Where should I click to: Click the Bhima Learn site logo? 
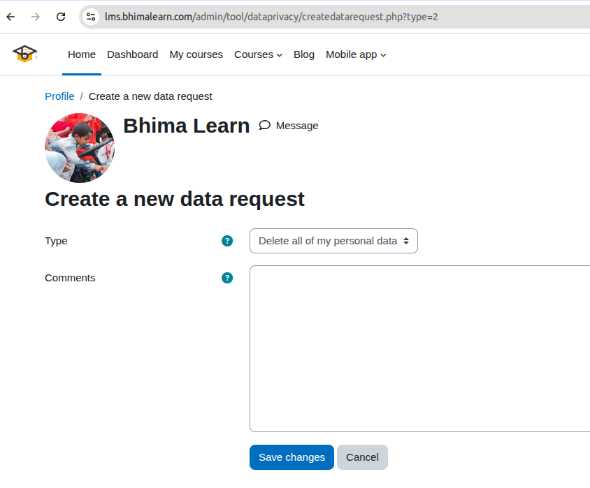coord(25,54)
